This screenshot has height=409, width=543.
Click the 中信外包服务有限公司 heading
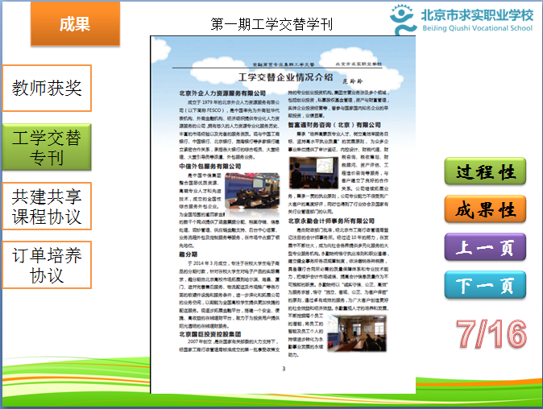(209, 166)
